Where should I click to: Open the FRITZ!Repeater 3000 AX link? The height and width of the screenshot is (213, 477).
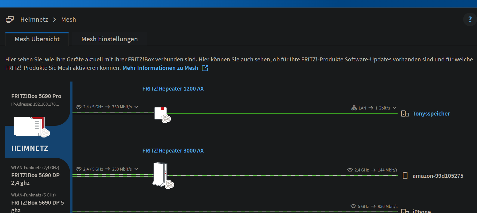pyautogui.click(x=173, y=151)
